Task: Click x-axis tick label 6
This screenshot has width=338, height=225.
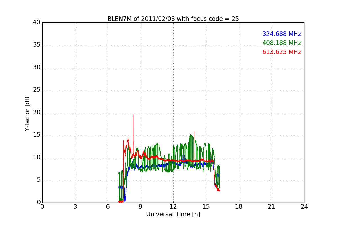Action: (108, 206)
